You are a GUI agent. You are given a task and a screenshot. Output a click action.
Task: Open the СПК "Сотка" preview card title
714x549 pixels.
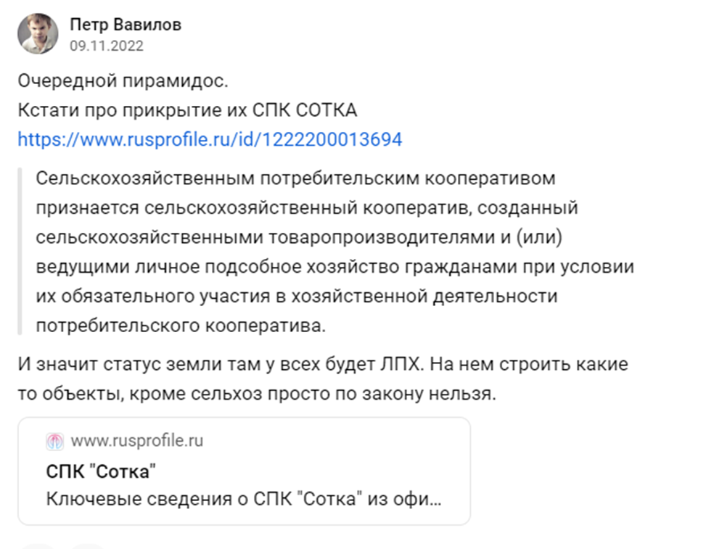click(x=102, y=471)
